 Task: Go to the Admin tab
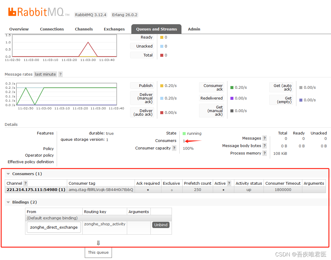tap(194, 29)
